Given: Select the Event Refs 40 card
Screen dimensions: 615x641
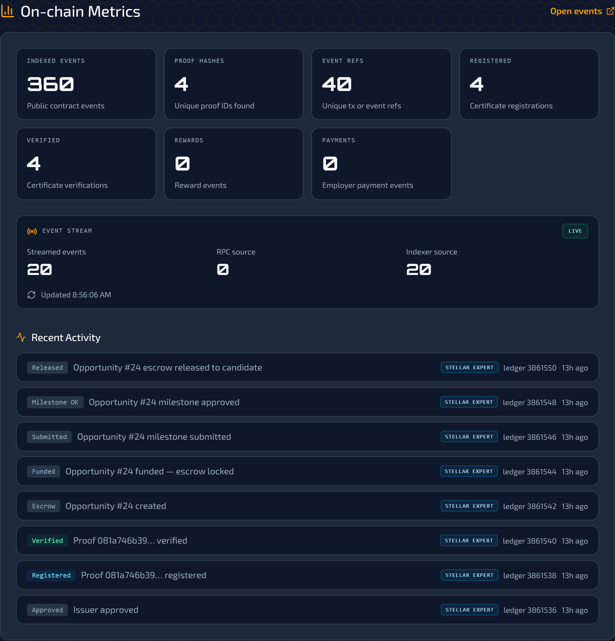Looking at the screenshot, I should click(381, 84).
